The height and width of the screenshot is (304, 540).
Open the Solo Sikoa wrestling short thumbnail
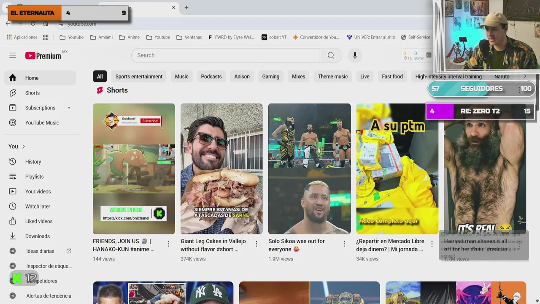click(x=309, y=169)
